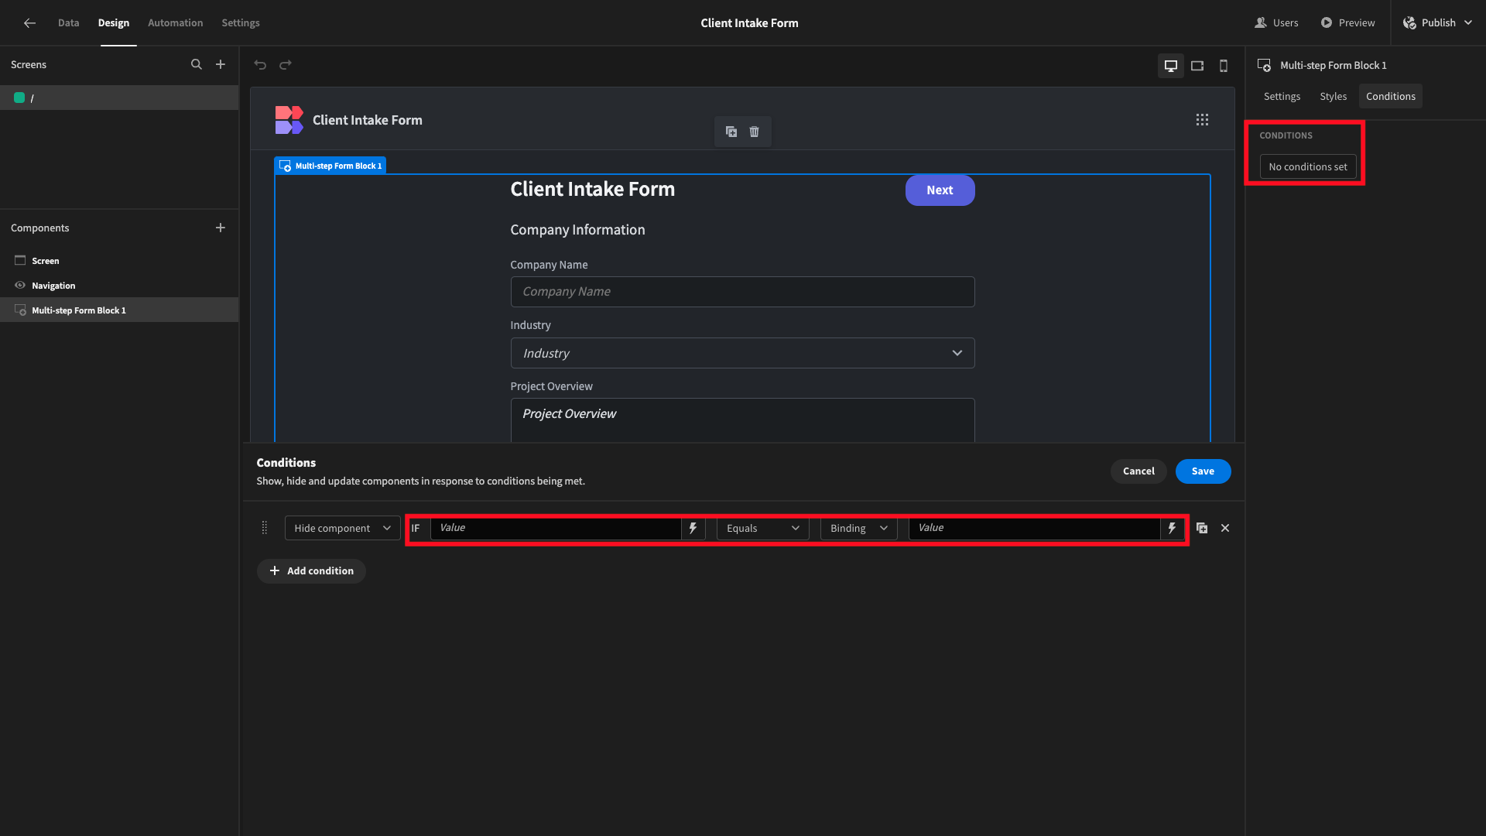Click the Company Name input field
The width and height of the screenshot is (1486, 836).
point(742,292)
